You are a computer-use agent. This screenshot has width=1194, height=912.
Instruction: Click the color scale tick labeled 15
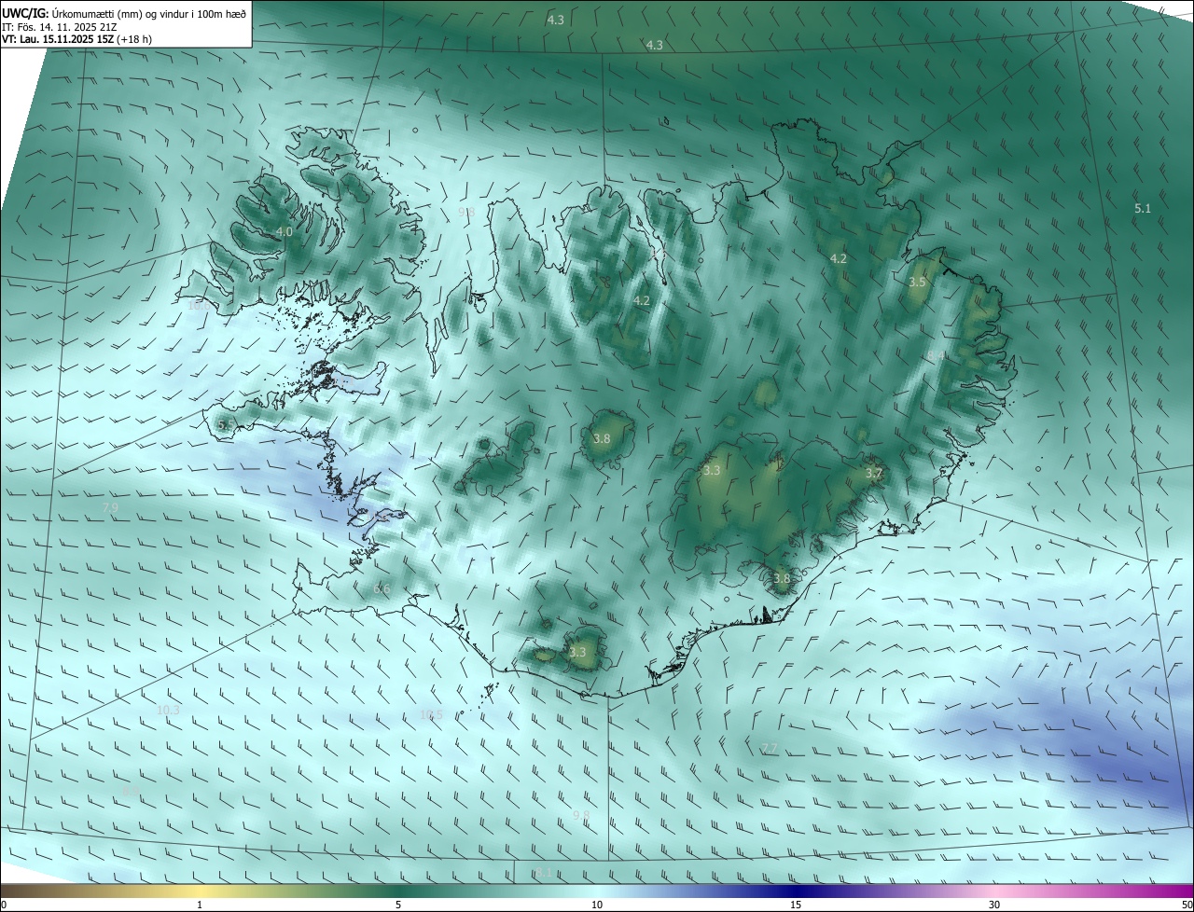pyautogui.click(x=796, y=905)
